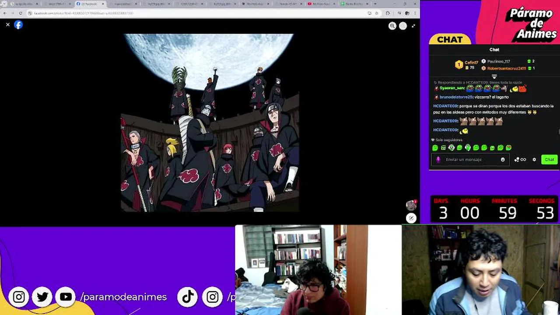560x315 pixels.
Task: Open the emoji picker smiley icon
Action: click(x=503, y=160)
